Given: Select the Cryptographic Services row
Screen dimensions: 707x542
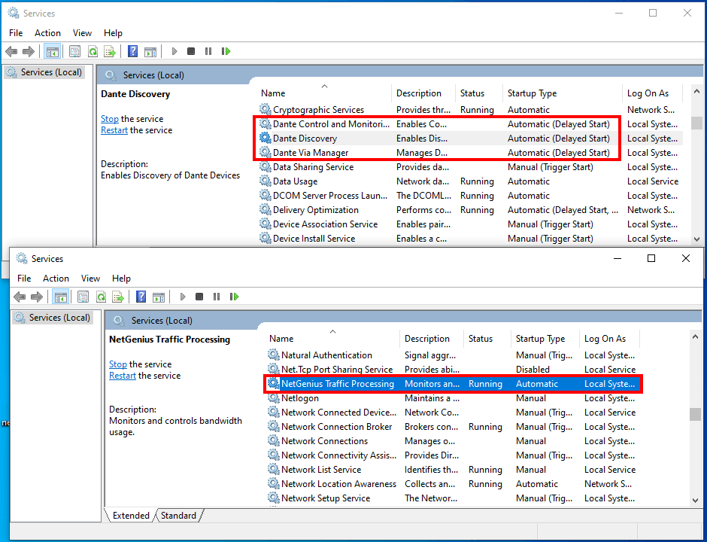Looking at the screenshot, I should (x=470, y=110).
